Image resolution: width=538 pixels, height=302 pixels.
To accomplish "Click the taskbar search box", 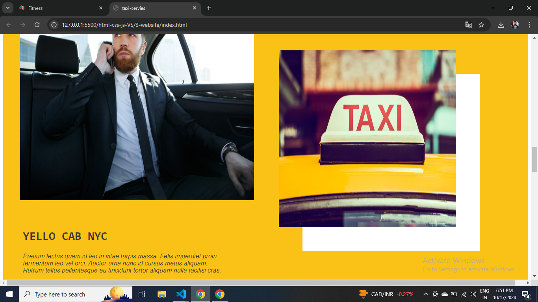I will pyautogui.click(x=76, y=294).
